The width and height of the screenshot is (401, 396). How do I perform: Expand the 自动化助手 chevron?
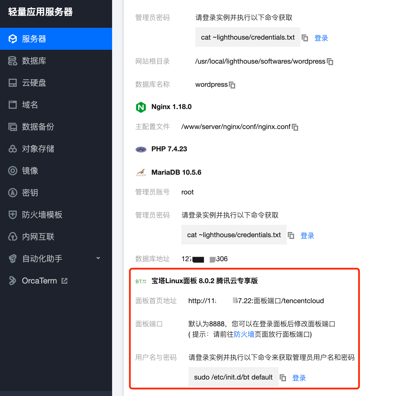98,258
